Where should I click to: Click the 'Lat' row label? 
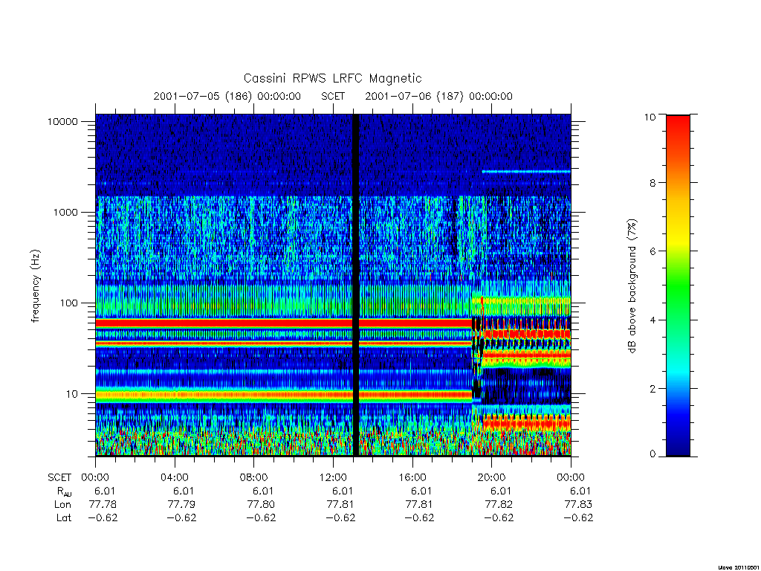64,518
